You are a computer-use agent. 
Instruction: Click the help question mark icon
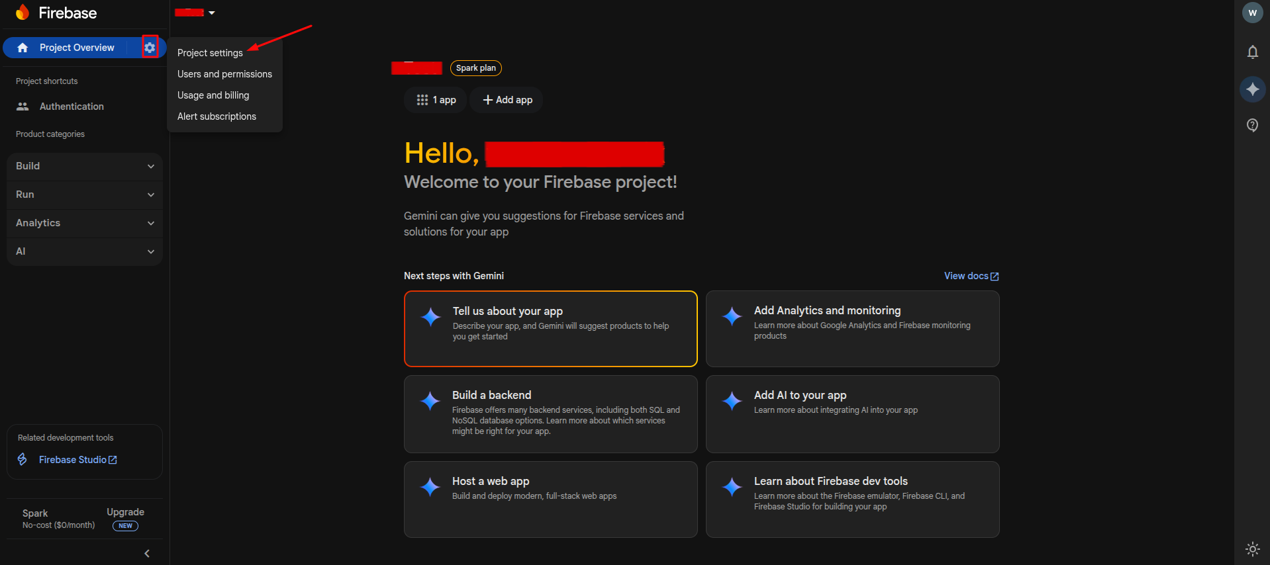click(1252, 125)
